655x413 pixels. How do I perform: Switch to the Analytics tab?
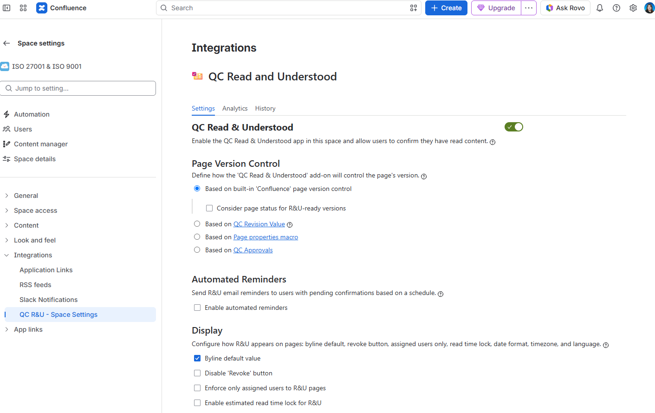(x=235, y=108)
